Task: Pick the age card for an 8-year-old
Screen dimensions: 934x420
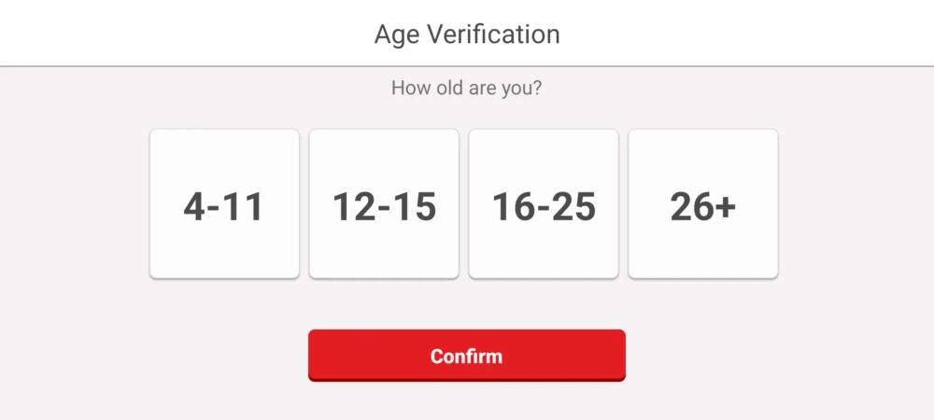Action: pyautogui.click(x=224, y=203)
